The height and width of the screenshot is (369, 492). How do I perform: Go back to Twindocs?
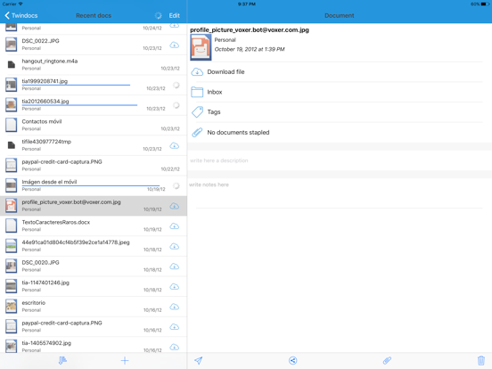[21, 15]
